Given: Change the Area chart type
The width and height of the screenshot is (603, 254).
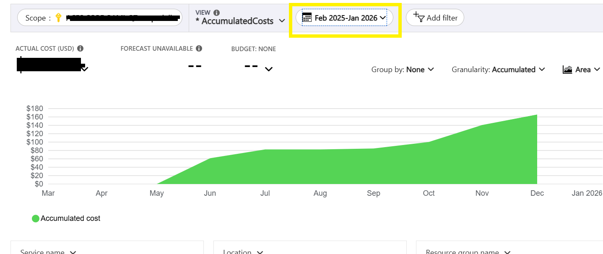Looking at the screenshot, I should tap(582, 70).
